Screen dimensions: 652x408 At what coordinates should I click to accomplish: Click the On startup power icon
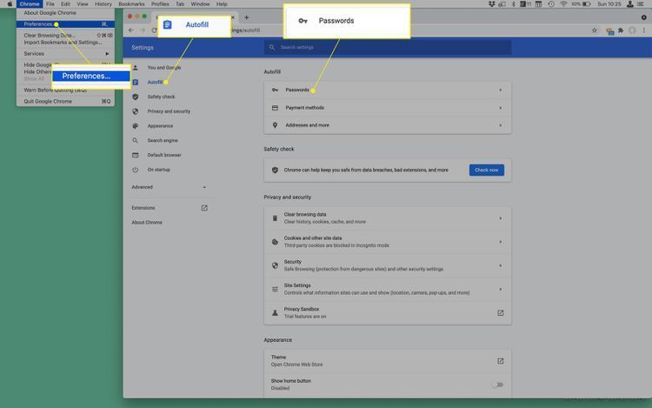tap(136, 170)
